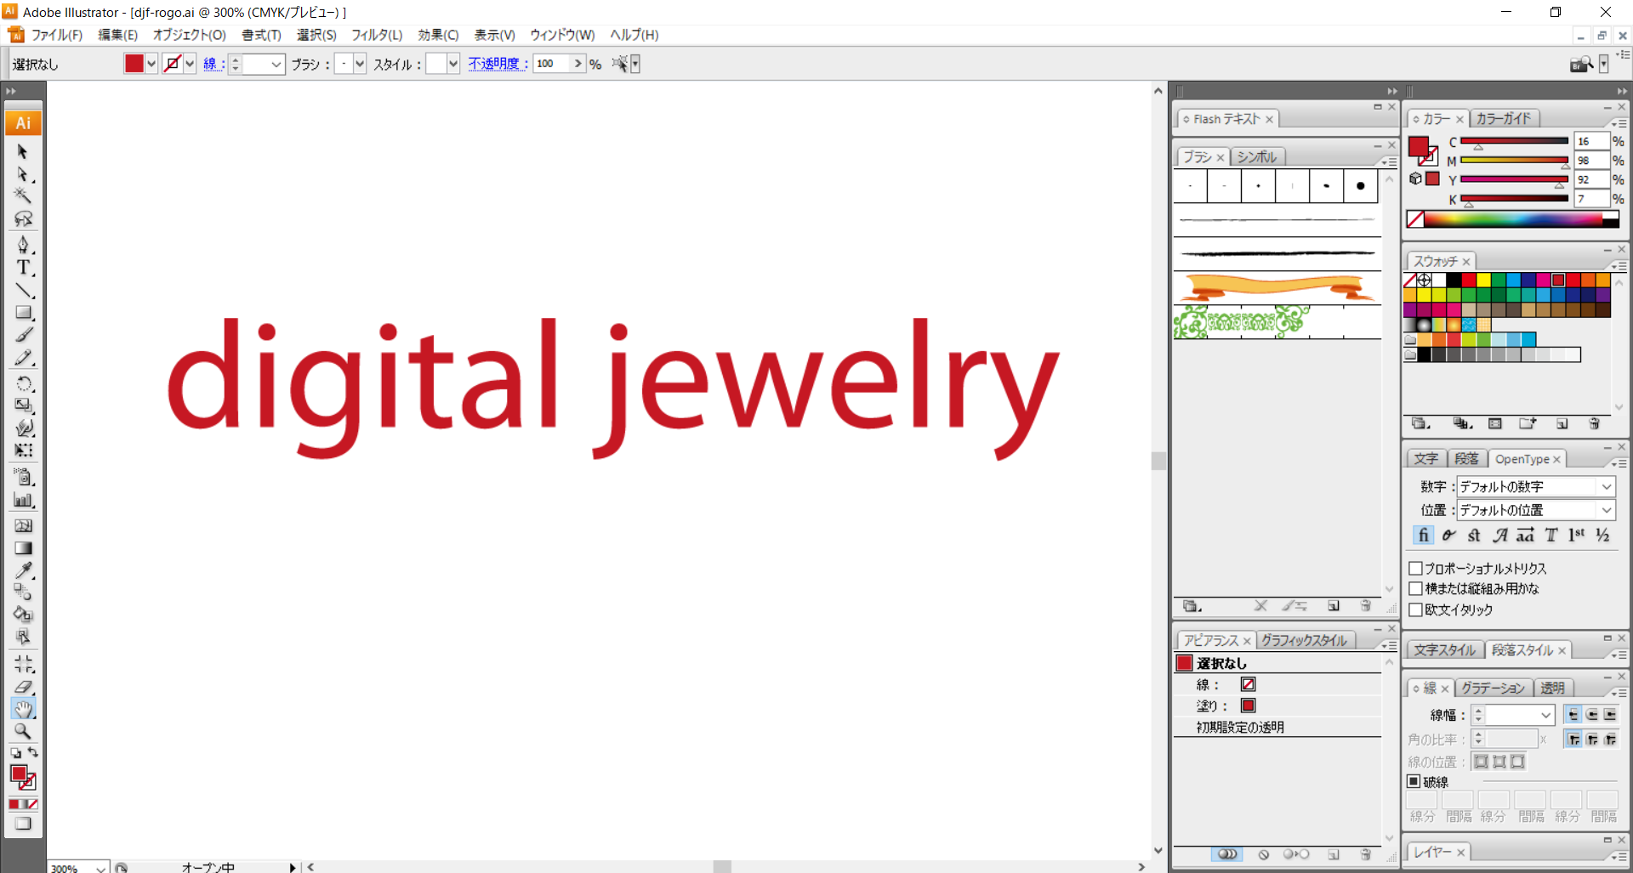The width and height of the screenshot is (1633, 873).
Task: Select the Type tool
Action: (23, 268)
